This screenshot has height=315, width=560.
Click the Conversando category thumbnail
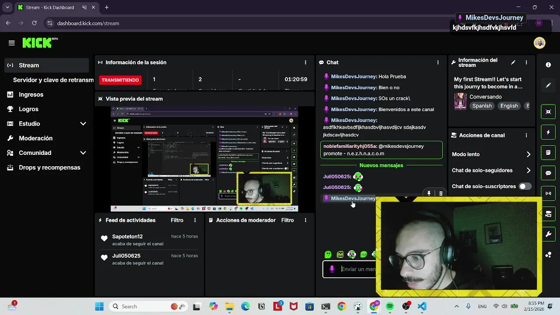pos(460,101)
